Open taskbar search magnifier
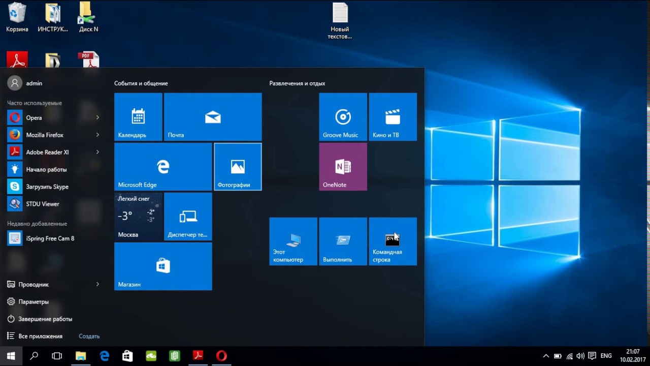This screenshot has height=366, width=650. pyautogui.click(x=34, y=356)
